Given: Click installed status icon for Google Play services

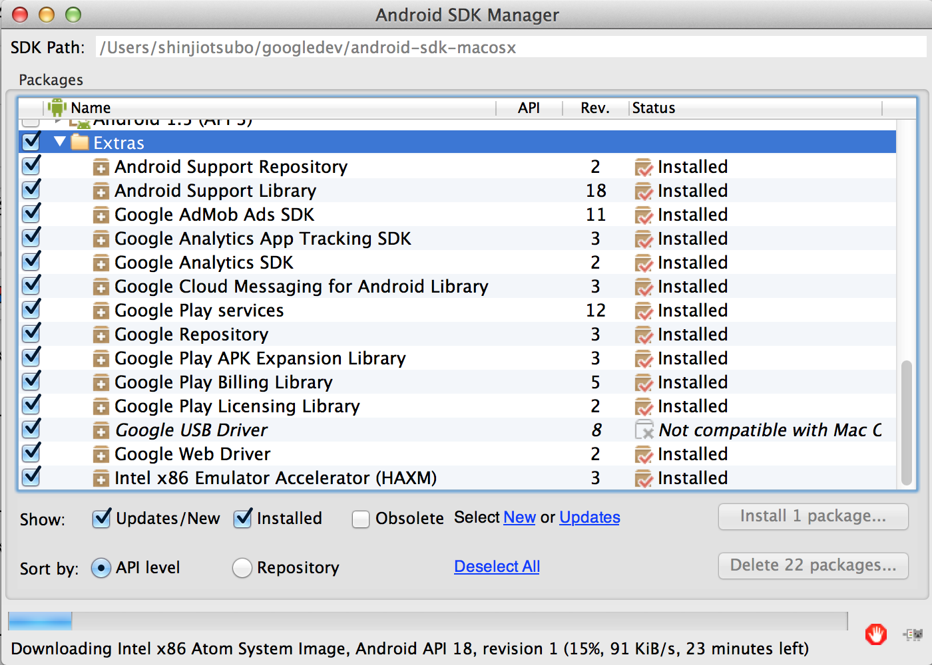Looking at the screenshot, I should pyautogui.click(x=644, y=311).
